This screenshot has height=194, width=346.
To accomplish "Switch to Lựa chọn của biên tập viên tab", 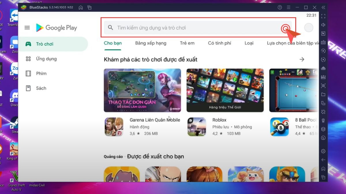I will click(292, 43).
